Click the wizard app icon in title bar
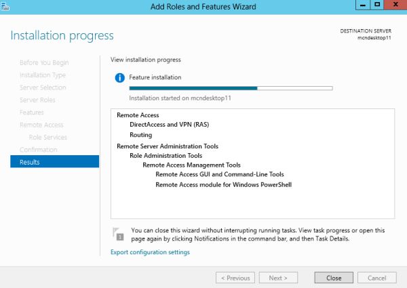 tap(5, 5)
